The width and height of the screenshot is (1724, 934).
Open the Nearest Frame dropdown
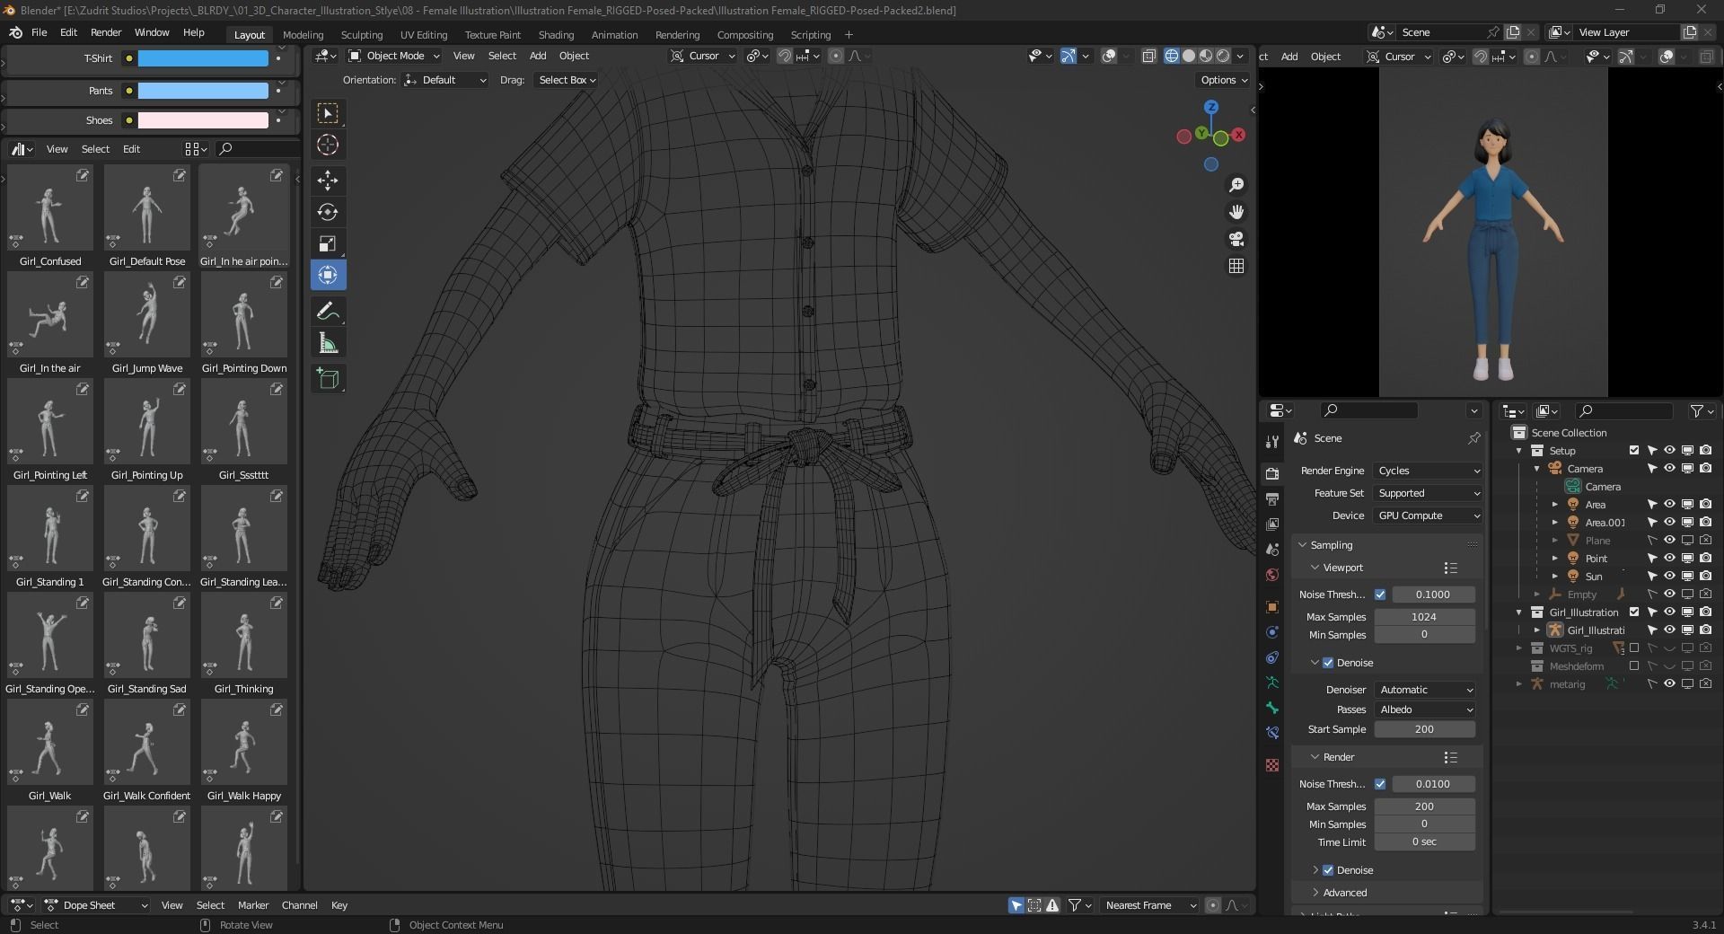(x=1150, y=905)
